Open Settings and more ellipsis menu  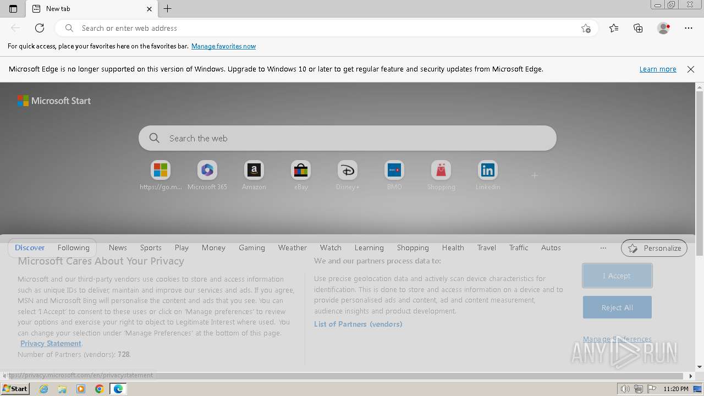[689, 28]
